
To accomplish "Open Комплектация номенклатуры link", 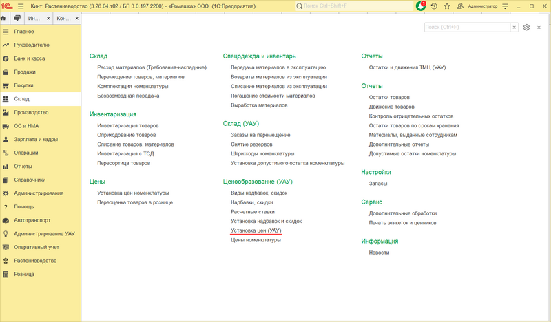I will coord(133,87).
